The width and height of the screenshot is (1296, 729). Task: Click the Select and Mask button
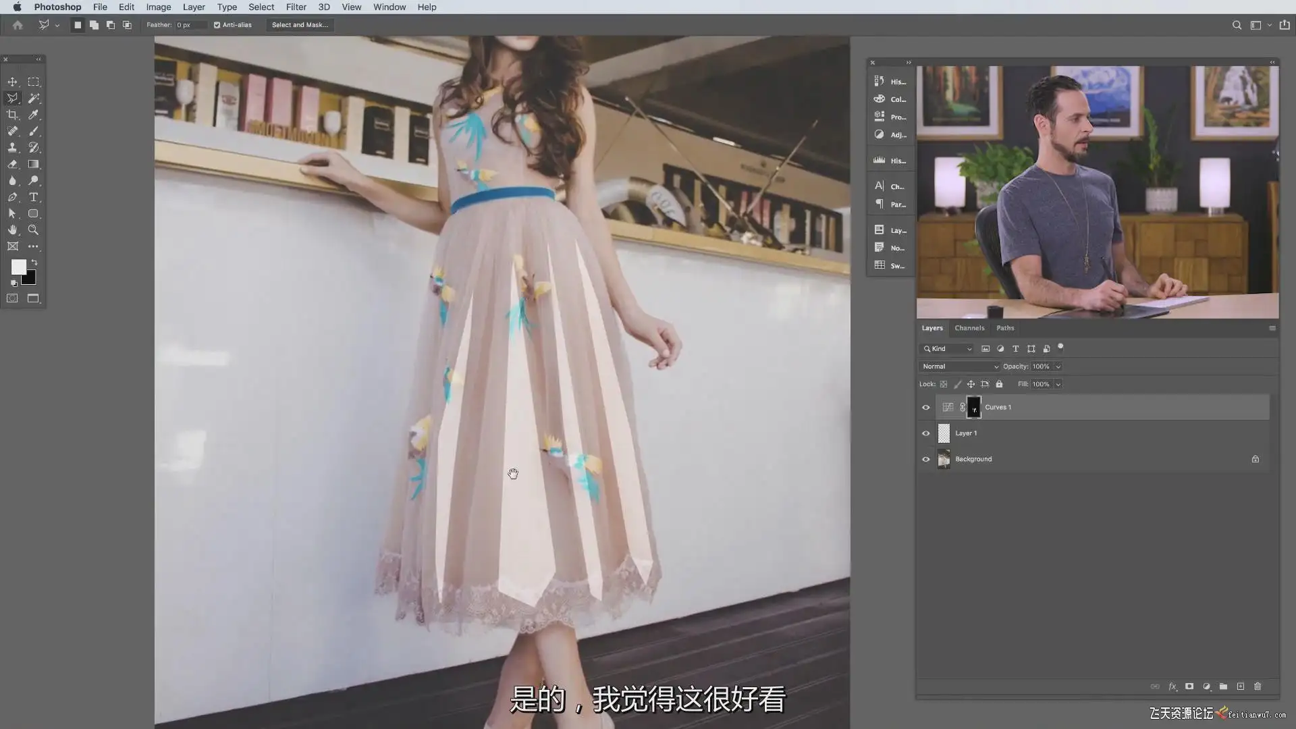tap(300, 25)
